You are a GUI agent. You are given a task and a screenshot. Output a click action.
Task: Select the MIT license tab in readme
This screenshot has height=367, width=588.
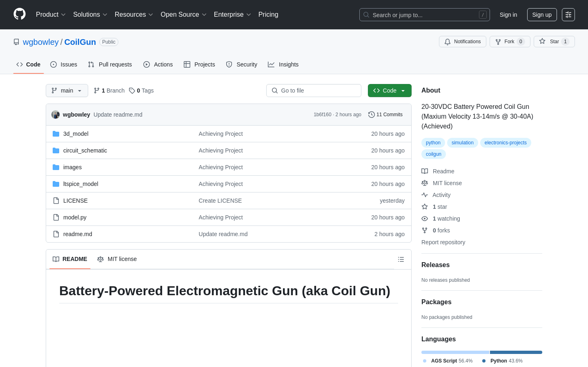click(x=117, y=259)
